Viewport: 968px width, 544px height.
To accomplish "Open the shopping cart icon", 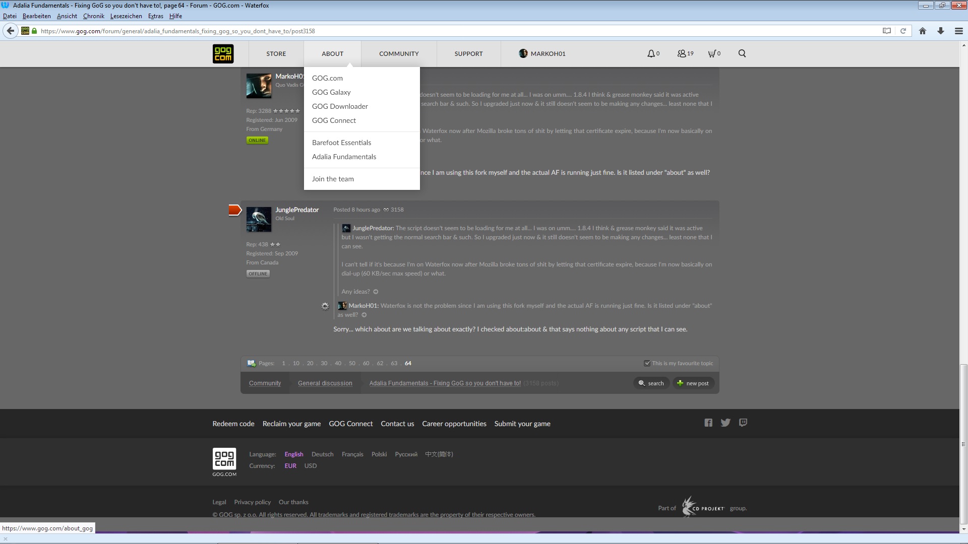I will [x=714, y=53].
